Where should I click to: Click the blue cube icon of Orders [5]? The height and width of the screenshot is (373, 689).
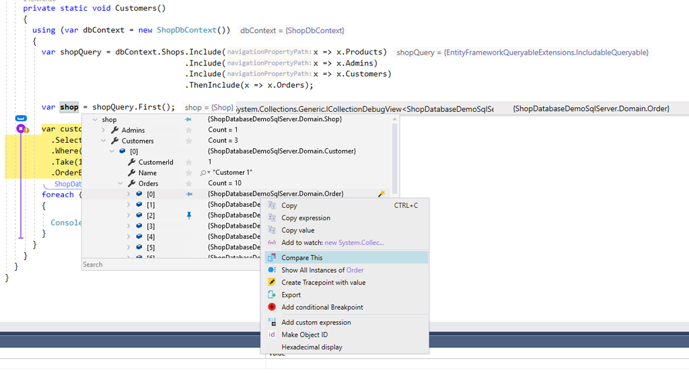tap(139, 247)
